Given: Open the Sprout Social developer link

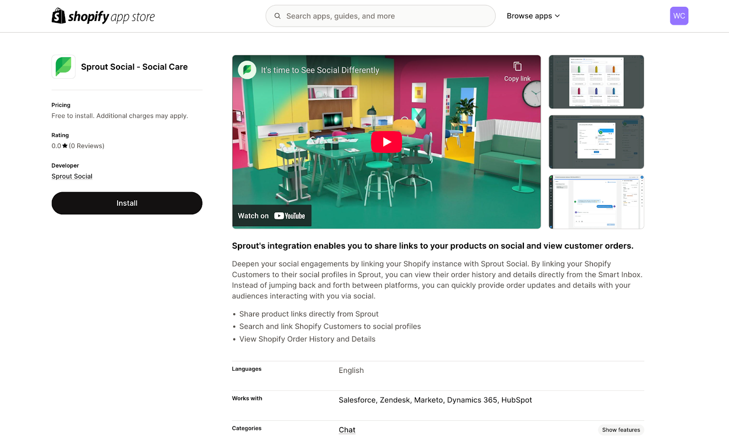Looking at the screenshot, I should tap(72, 176).
